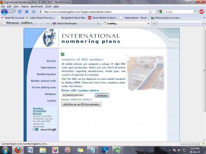The width and height of the screenshot is (206, 154).
Task: Previous ad arrow in Ads by Google
Action: [x=34, y=130]
